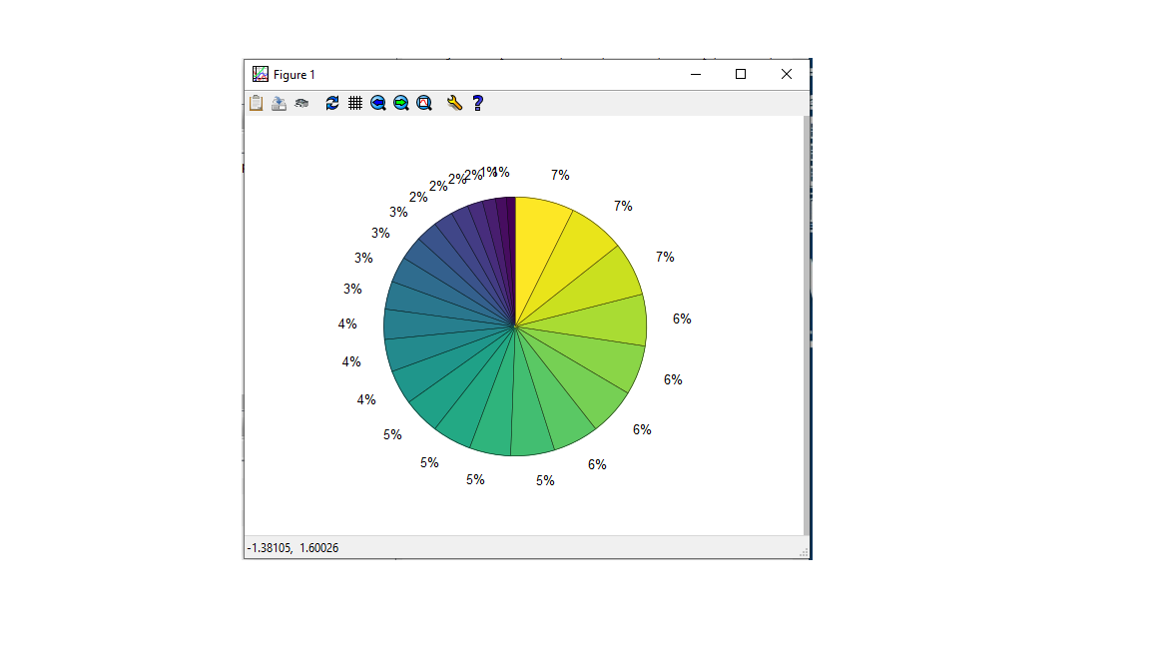The width and height of the screenshot is (1150, 647).
Task: Click the Figure 1 title text
Action: click(294, 75)
